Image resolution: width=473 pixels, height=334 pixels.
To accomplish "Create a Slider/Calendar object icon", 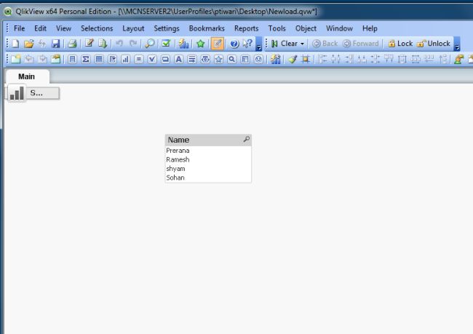I will (205, 59).
